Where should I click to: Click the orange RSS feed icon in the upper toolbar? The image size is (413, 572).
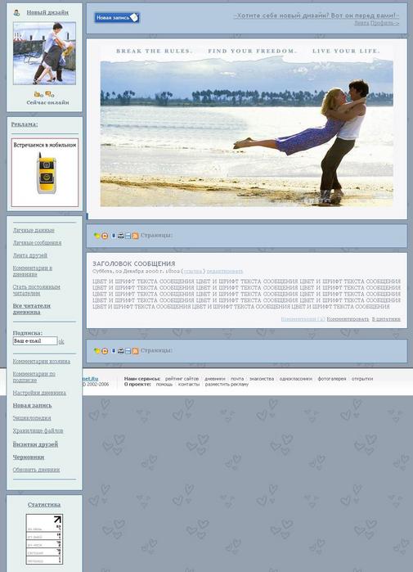135,236
